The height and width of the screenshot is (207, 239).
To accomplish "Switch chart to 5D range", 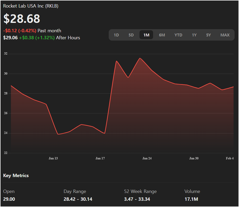I will point(131,35).
